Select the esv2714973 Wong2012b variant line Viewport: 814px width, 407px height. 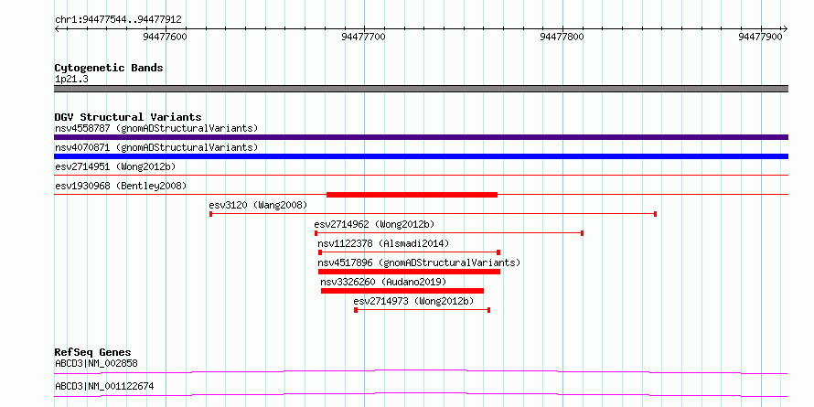(x=422, y=310)
